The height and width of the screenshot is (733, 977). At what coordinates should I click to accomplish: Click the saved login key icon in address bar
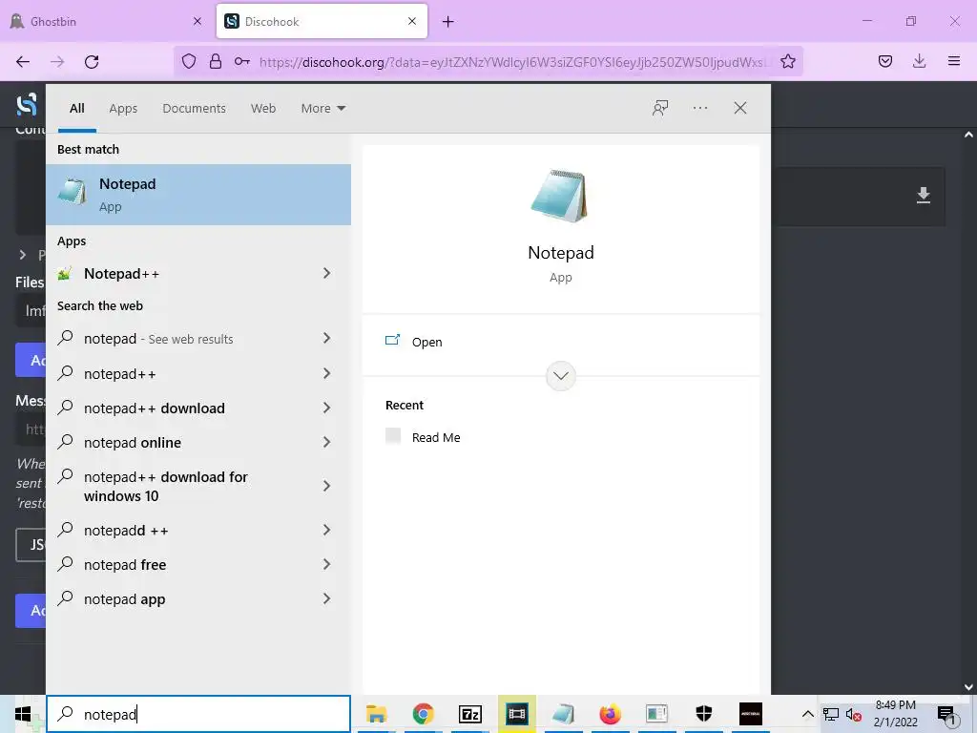242,61
